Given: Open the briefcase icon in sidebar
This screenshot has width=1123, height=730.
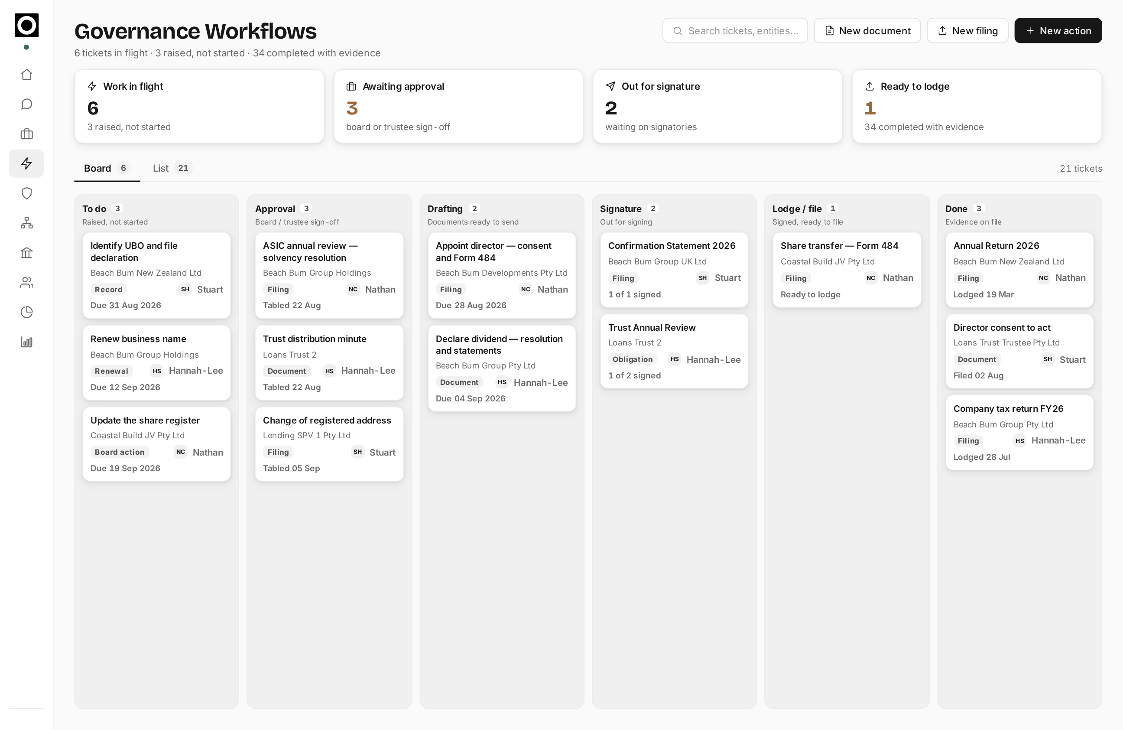Looking at the screenshot, I should click(26, 134).
